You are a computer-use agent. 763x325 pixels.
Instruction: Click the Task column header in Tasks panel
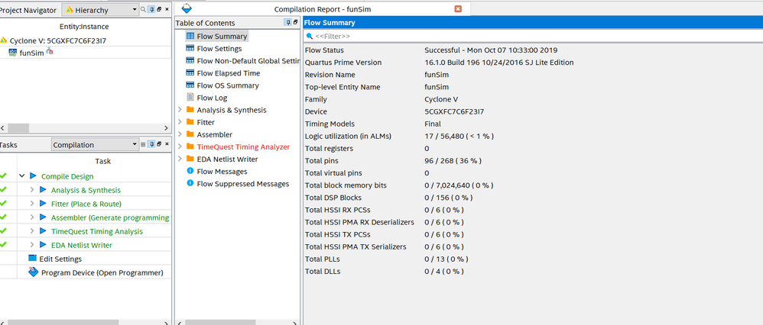pos(102,161)
